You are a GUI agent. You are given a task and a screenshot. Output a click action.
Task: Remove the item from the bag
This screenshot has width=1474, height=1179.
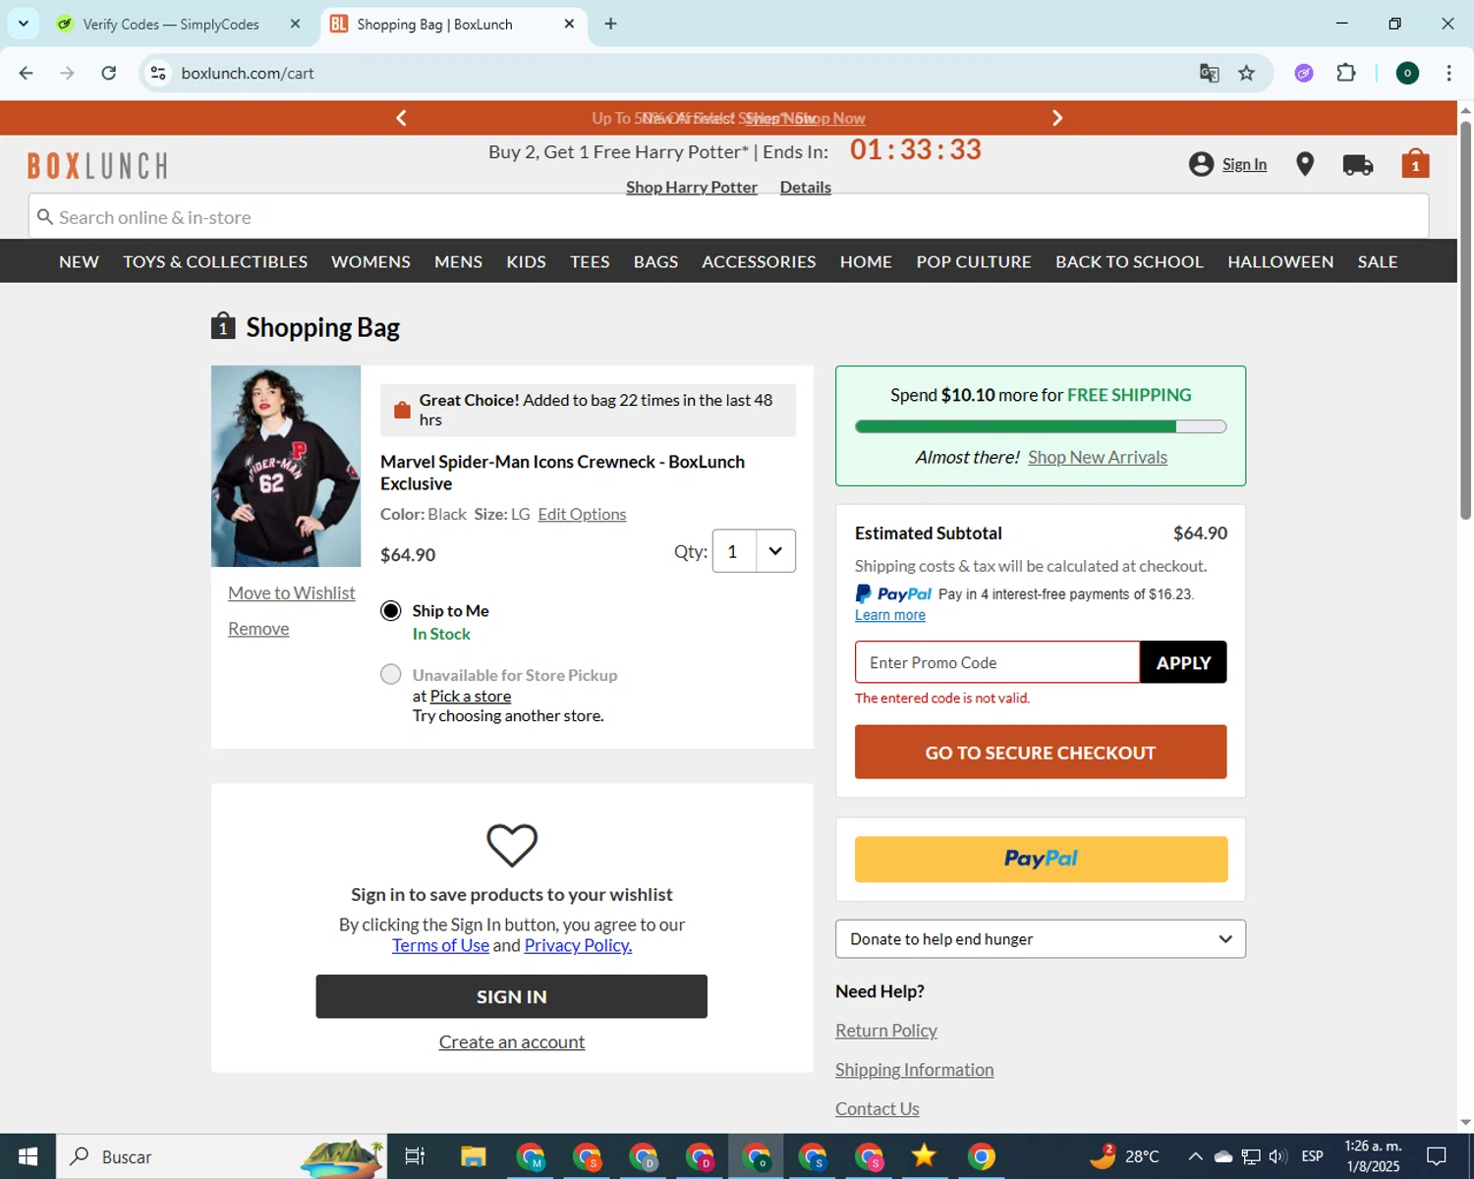coord(258,629)
